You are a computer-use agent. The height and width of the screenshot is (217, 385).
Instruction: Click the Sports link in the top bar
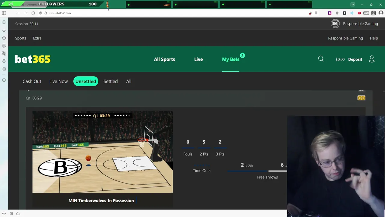coord(21,38)
